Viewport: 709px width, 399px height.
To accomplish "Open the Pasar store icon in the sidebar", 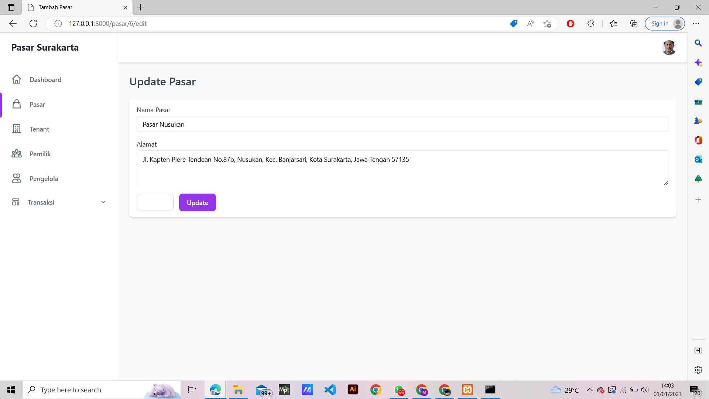I will (x=17, y=105).
